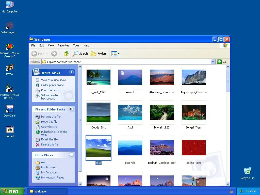260x195 pixels.
Task: Select the Auyantepui_Canaima thumbnail
Action: [194, 77]
